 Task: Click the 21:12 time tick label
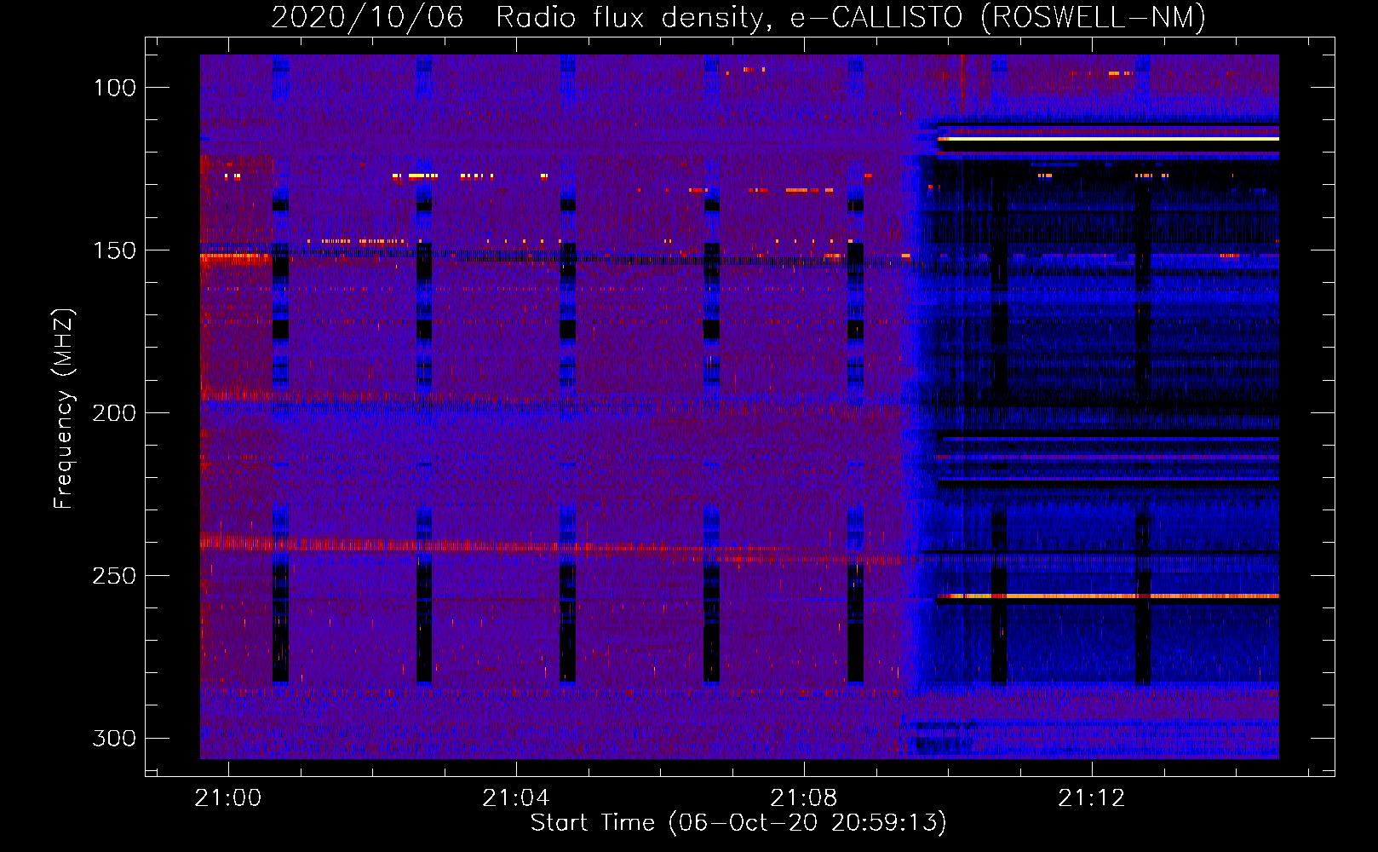tap(1092, 798)
